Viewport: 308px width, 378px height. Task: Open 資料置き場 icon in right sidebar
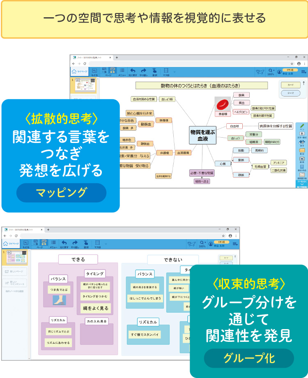[x=302, y=176]
